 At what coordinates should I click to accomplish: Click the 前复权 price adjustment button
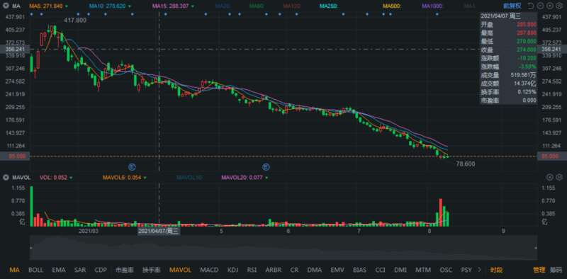coord(513,6)
